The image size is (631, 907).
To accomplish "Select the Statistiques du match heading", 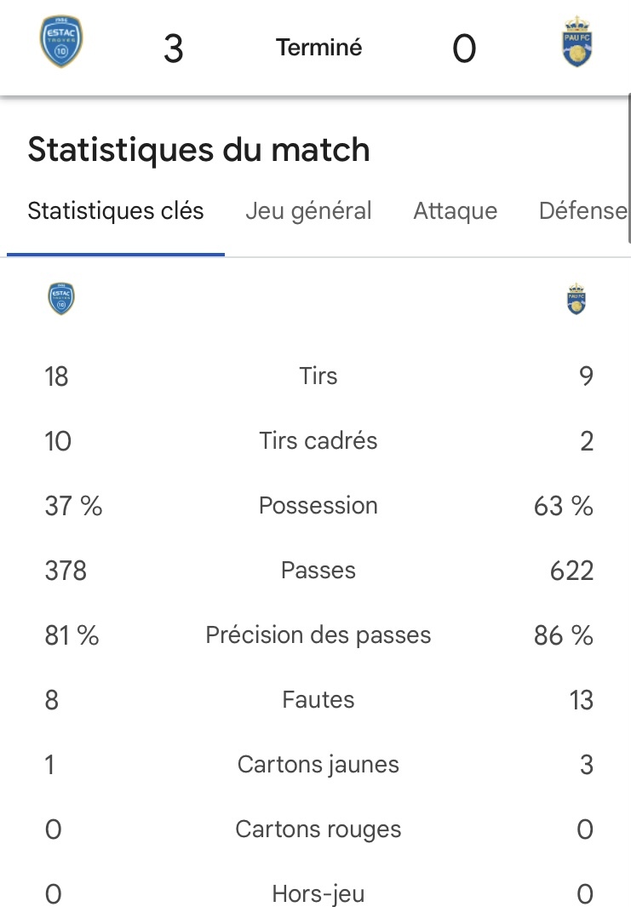I will pyautogui.click(x=198, y=150).
